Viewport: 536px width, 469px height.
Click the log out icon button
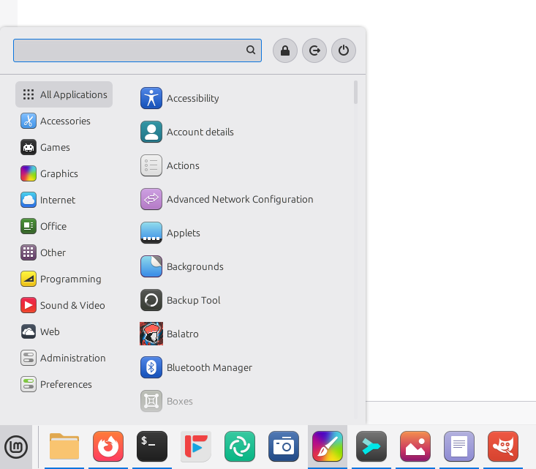pyautogui.click(x=314, y=50)
